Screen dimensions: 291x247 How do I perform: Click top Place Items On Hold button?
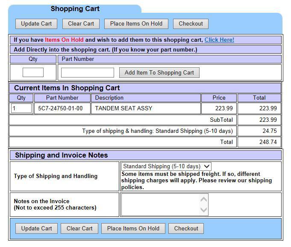[136, 24]
